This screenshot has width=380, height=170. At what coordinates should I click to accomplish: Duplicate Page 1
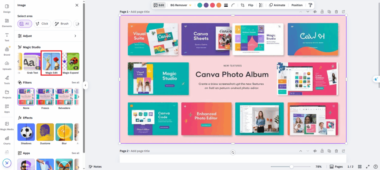click(x=330, y=12)
